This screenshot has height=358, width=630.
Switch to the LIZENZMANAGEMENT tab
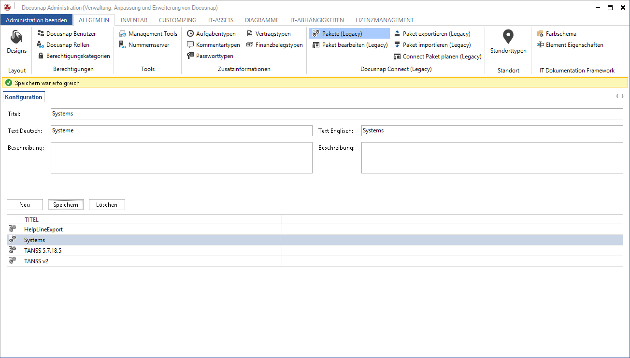click(385, 20)
